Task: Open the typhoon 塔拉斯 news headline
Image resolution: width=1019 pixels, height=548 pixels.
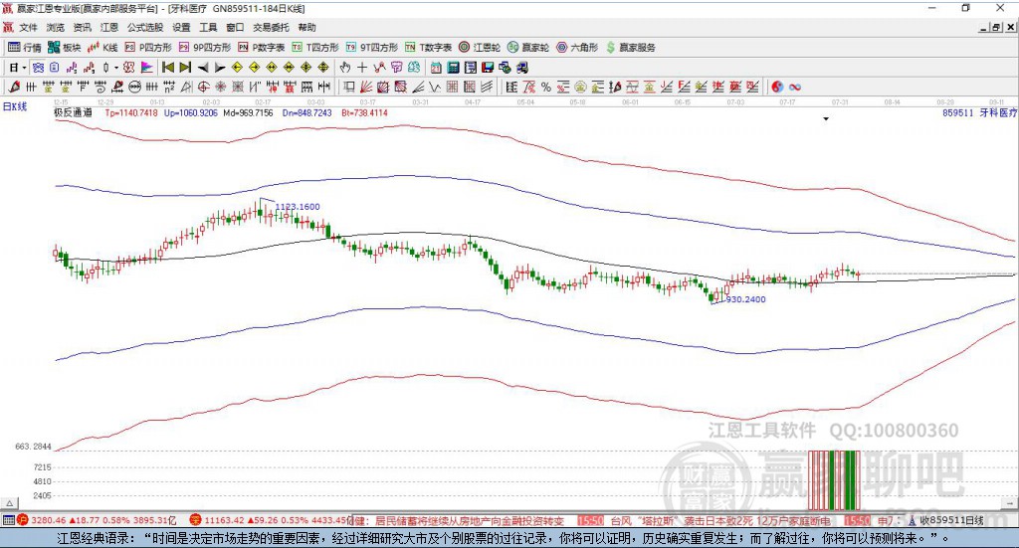Action: (x=720, y=521)
